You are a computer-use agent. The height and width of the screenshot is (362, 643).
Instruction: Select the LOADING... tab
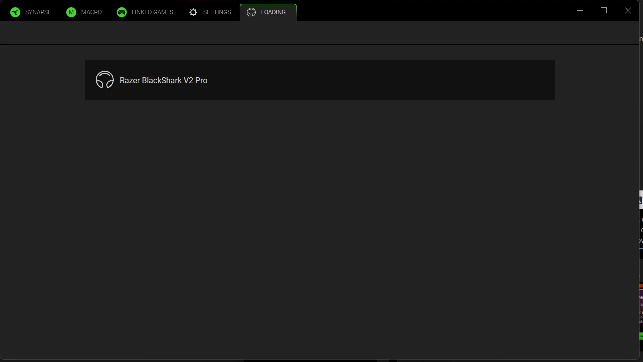pos(268,12)
